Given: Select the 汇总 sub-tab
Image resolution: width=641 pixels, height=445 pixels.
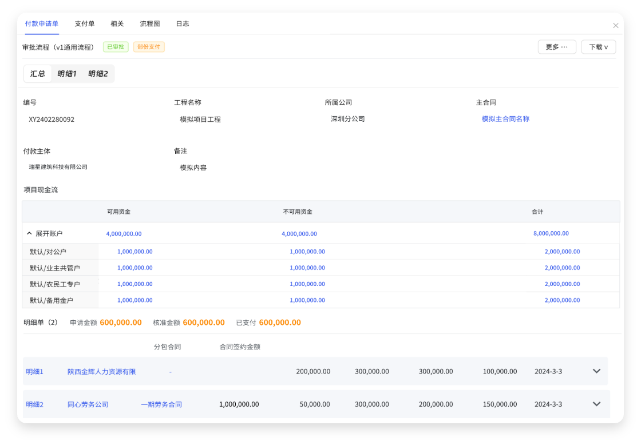Looking at the screenshot, I should coord(38,74).
